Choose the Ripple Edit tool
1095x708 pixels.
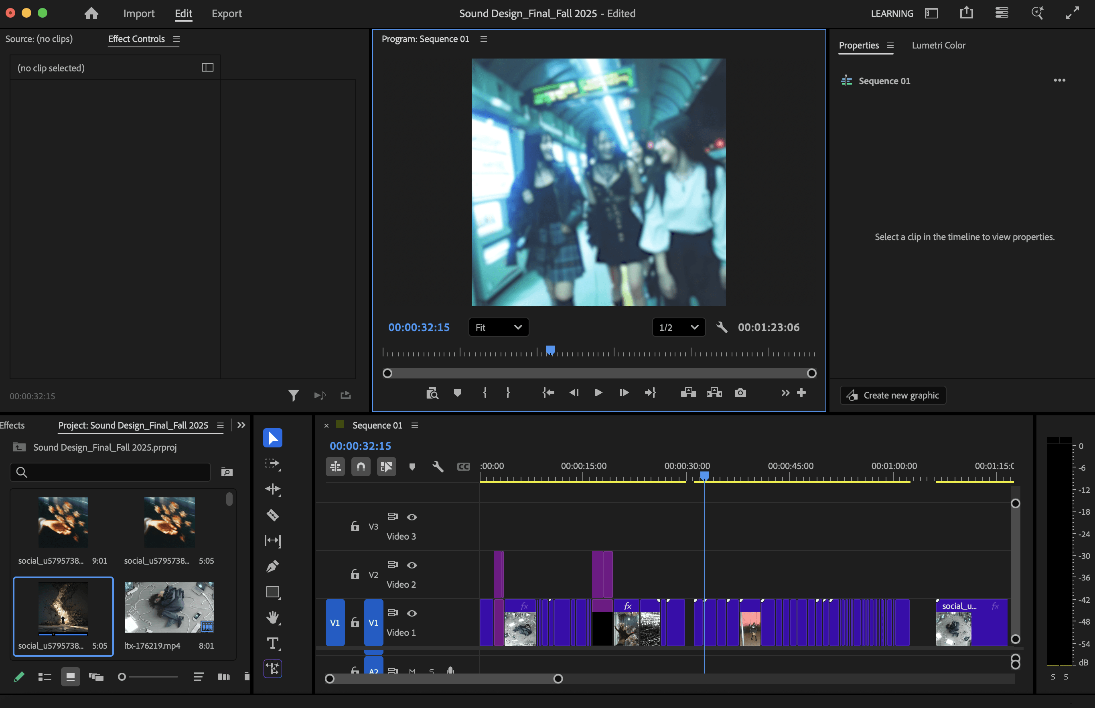point(272,489)
